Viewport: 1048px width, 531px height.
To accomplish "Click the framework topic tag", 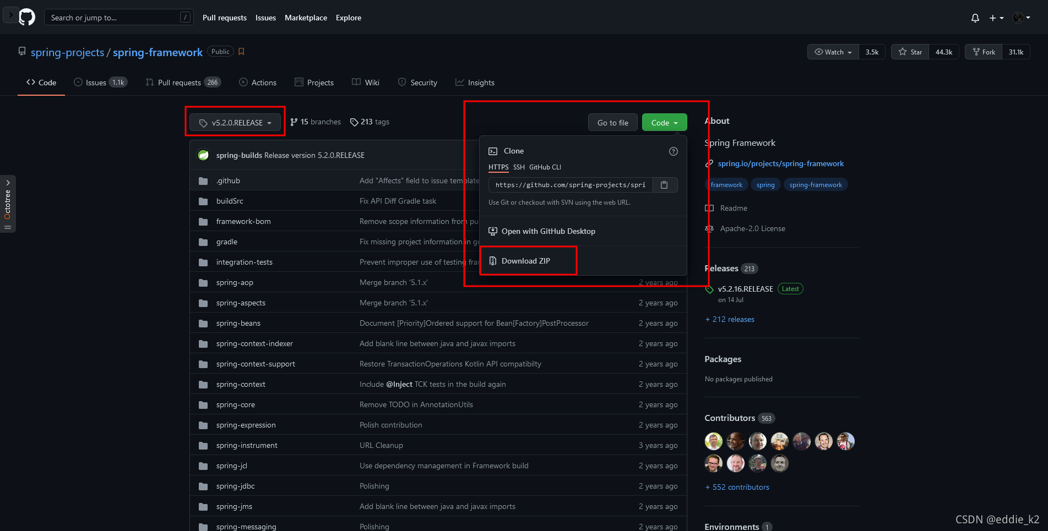I will tap(726, 185).
